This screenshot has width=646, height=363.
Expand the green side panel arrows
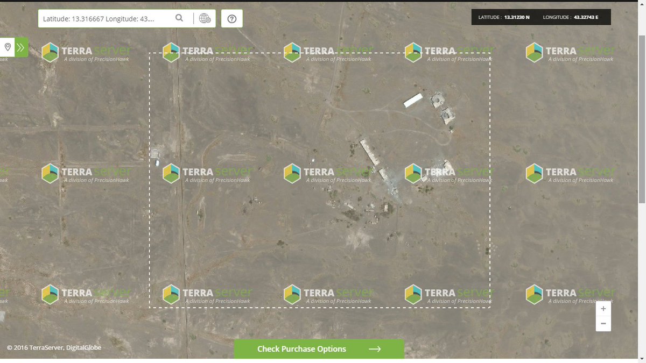tap(21, 47)
